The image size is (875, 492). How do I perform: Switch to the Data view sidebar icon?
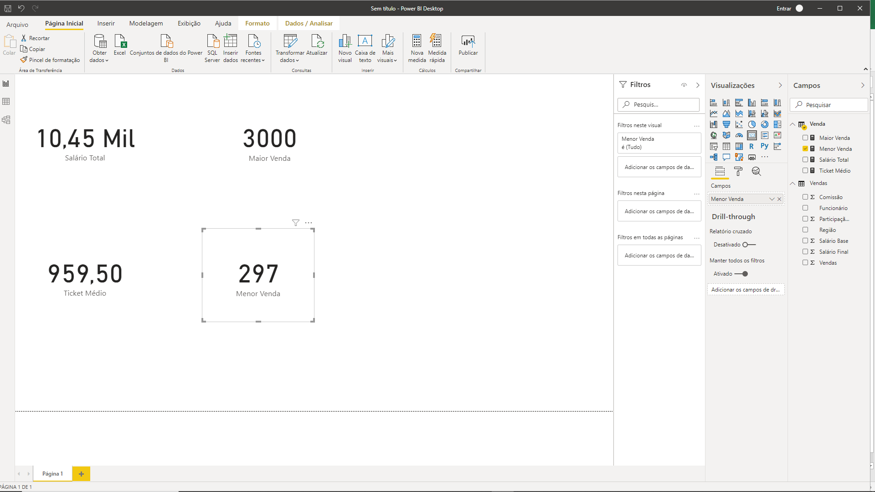(6, 102)
